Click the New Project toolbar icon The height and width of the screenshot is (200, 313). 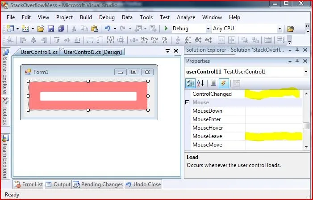[10, 29]
